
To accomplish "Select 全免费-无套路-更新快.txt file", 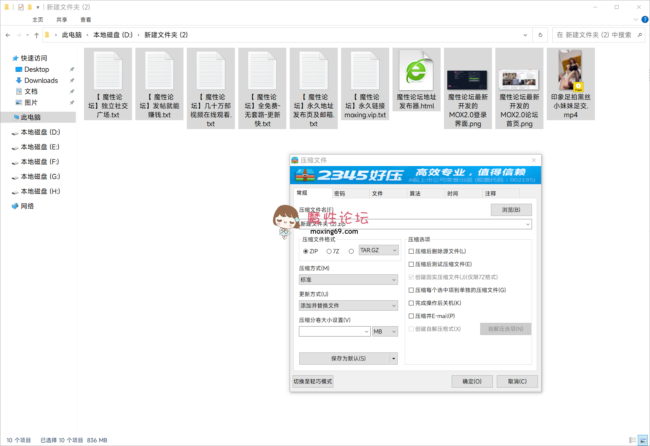I will pos(262,88).
